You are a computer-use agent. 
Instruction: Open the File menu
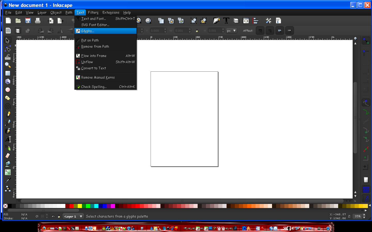[x=8, y=12]
